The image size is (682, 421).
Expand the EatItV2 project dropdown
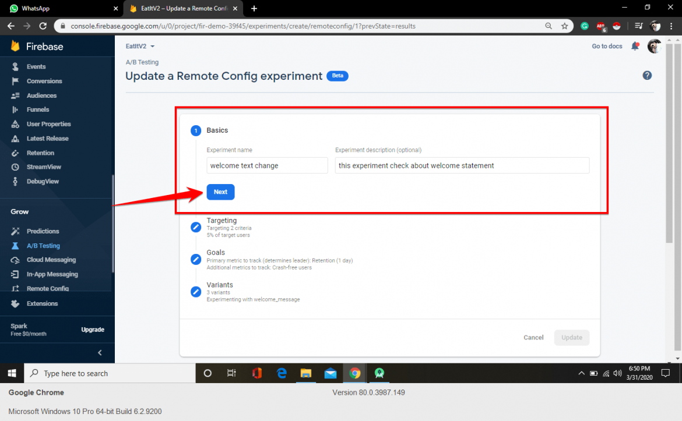(140, 47)
